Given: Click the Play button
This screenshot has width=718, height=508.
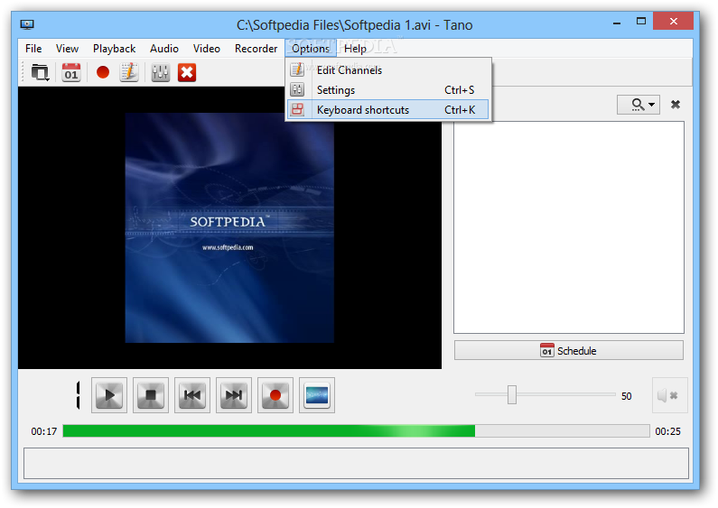Looking at the screenshot, I should point(109,395).
